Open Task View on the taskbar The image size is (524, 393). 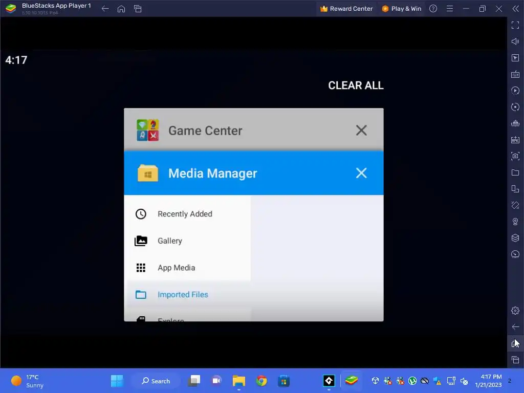[x=194, y=381]
